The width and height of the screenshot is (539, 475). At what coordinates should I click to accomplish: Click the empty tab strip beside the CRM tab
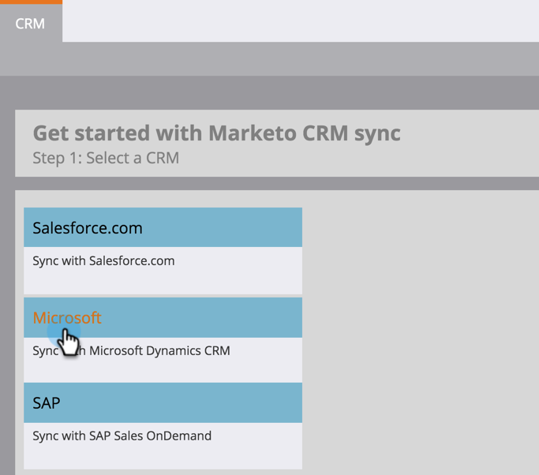point(300,22)
